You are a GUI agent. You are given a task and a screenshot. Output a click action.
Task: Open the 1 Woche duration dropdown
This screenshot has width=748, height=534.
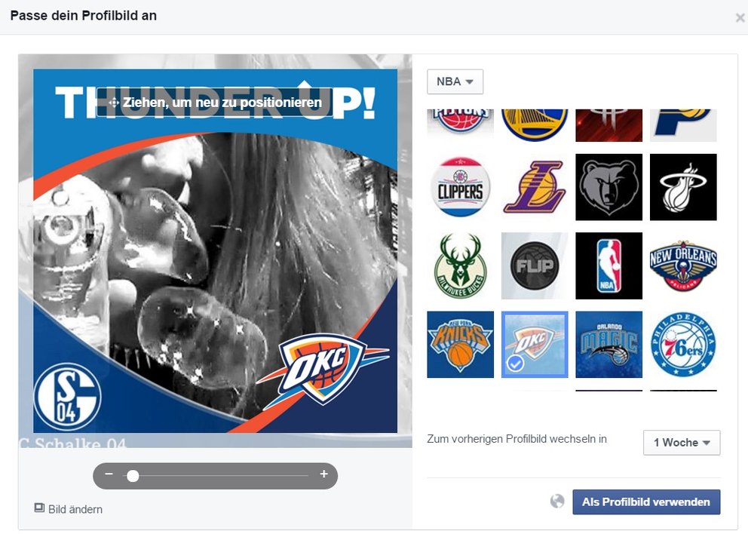[681, 443]
